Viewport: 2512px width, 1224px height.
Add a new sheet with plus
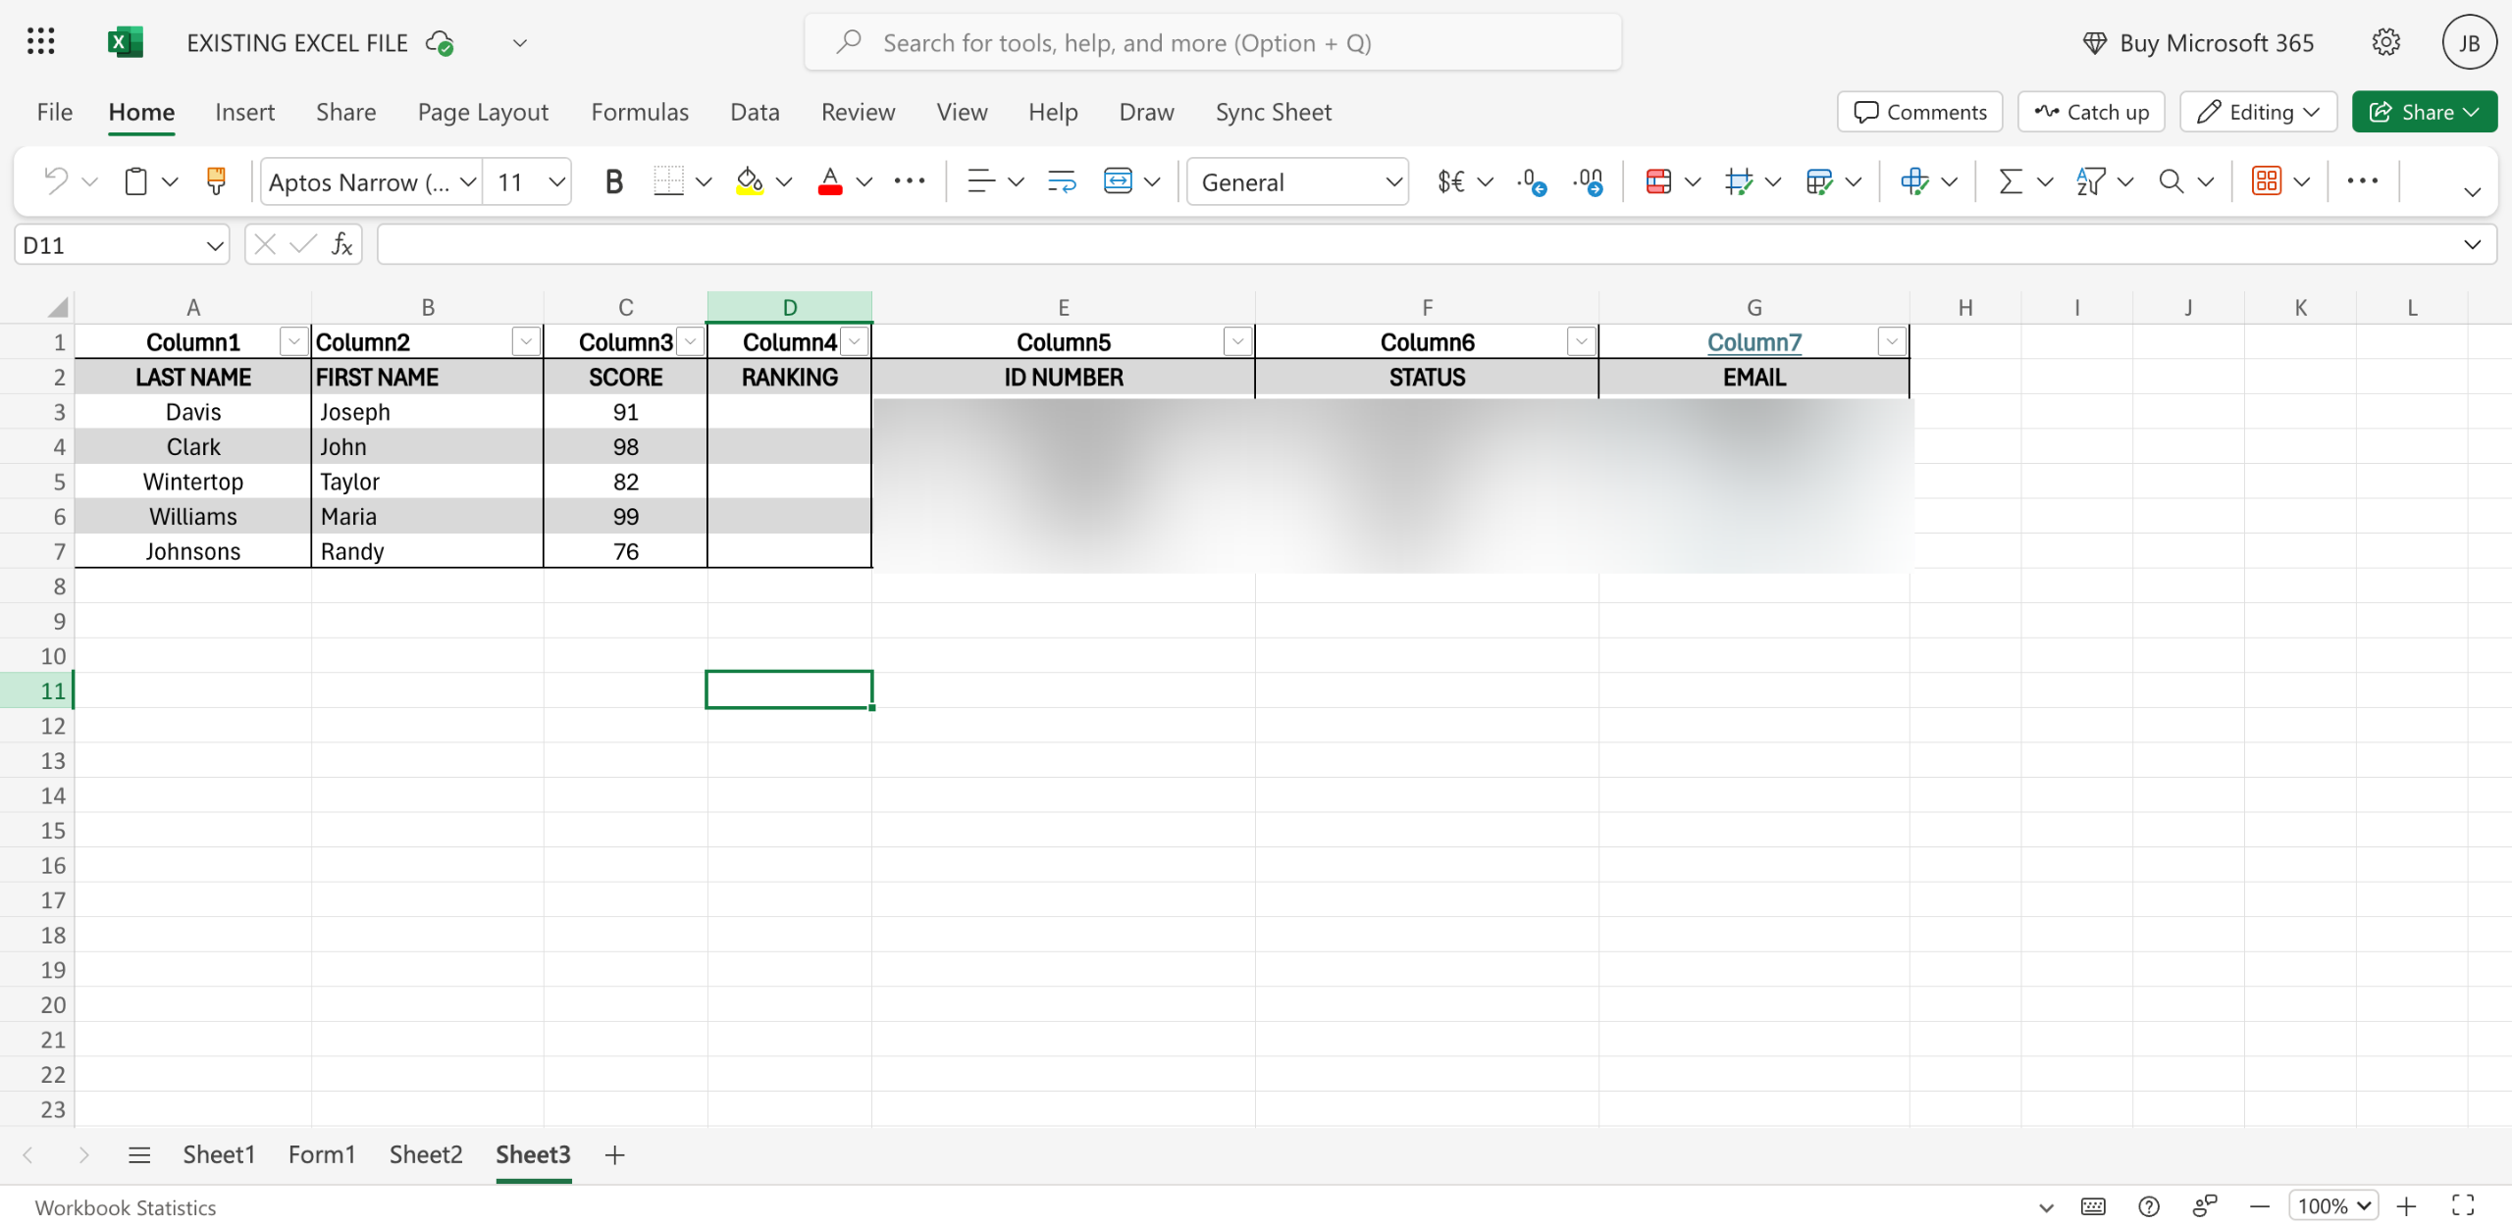point(614,1154)
